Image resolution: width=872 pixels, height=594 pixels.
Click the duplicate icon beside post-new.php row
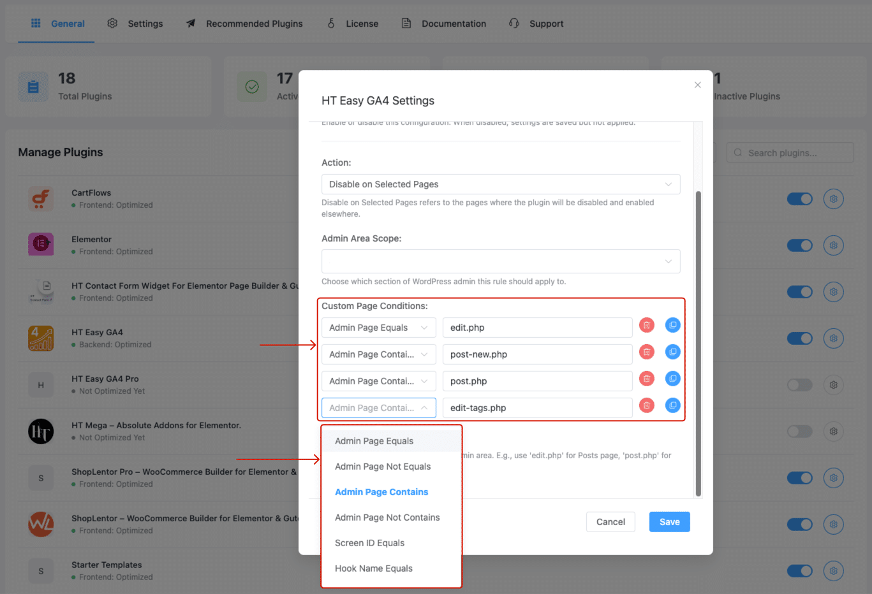pos(672,352)
